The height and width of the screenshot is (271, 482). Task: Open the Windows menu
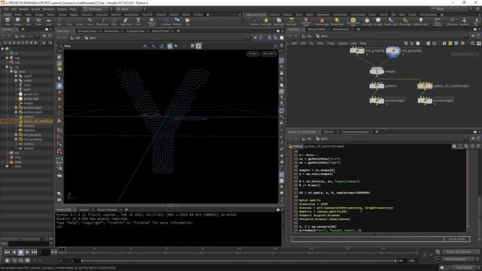(x=48, y=9)
